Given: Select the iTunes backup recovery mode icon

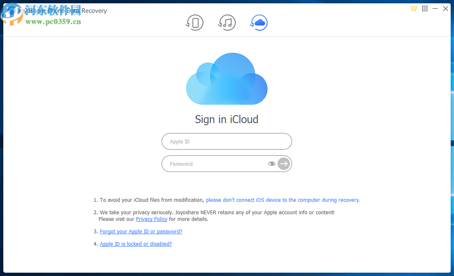Looking at the screenshot, I should (x=227, y=23).
